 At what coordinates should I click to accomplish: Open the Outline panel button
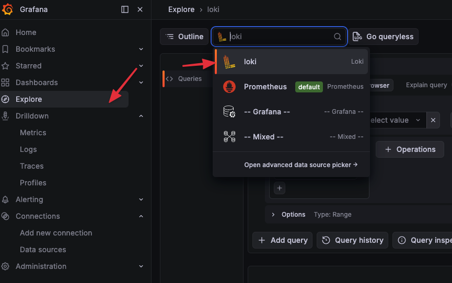click(x=184, y=37)
